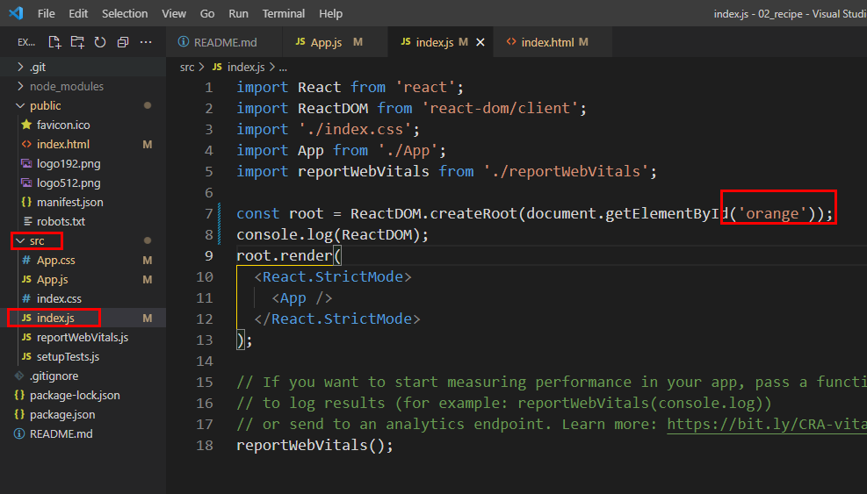Refresh the explorer file tree

[100, 42]
